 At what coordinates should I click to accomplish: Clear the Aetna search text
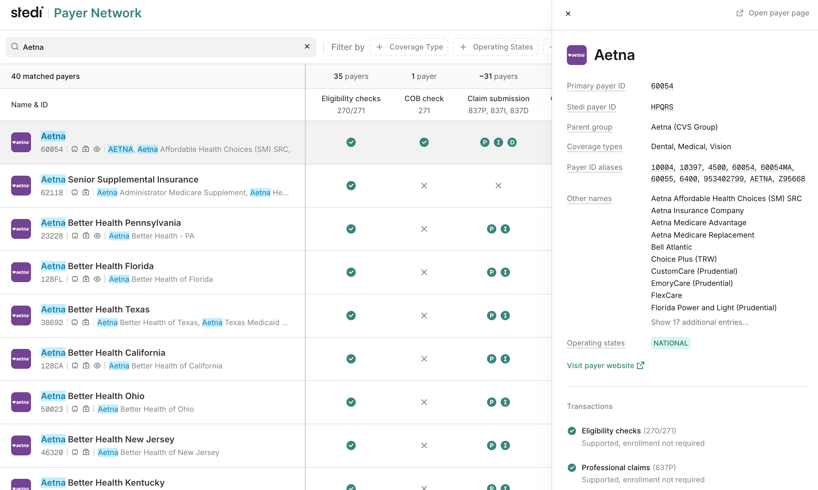[307, 47]
